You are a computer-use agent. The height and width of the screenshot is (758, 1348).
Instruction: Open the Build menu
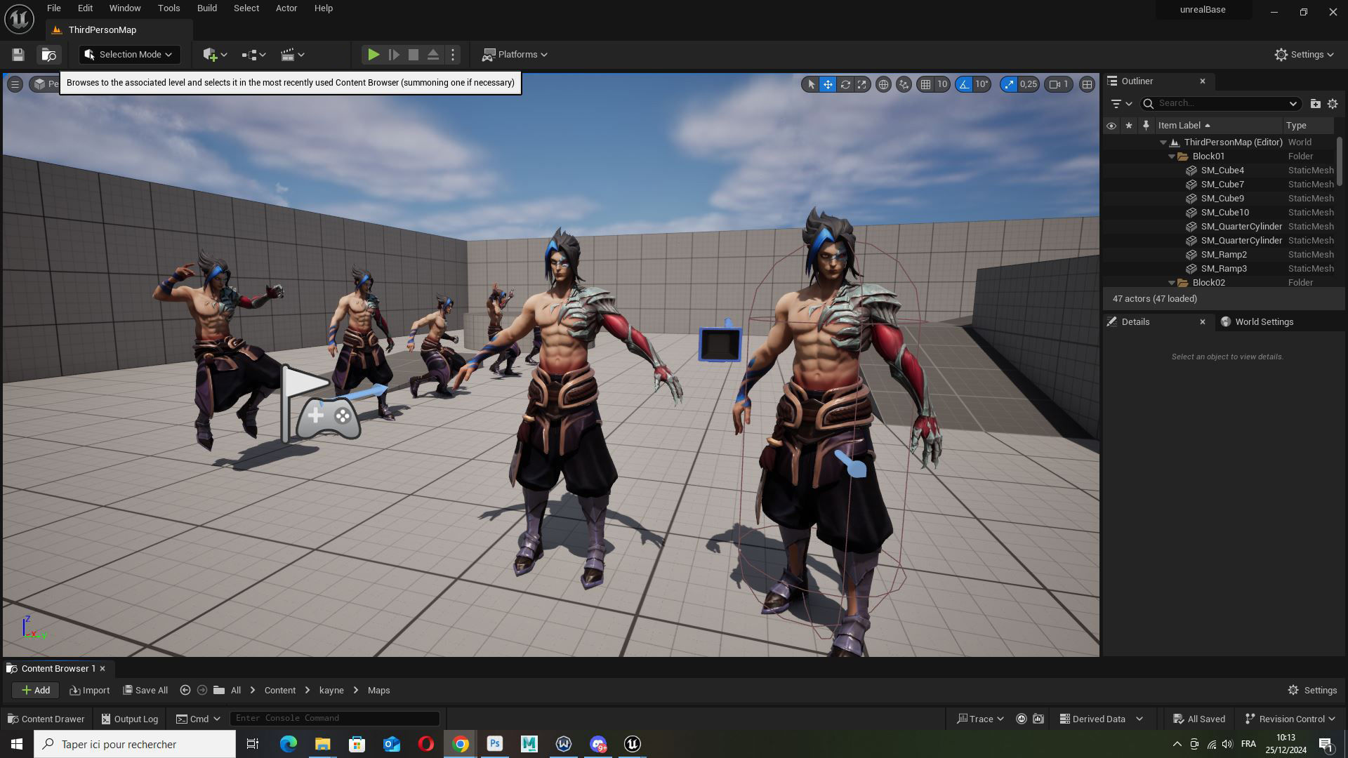[x=207, y=8]
